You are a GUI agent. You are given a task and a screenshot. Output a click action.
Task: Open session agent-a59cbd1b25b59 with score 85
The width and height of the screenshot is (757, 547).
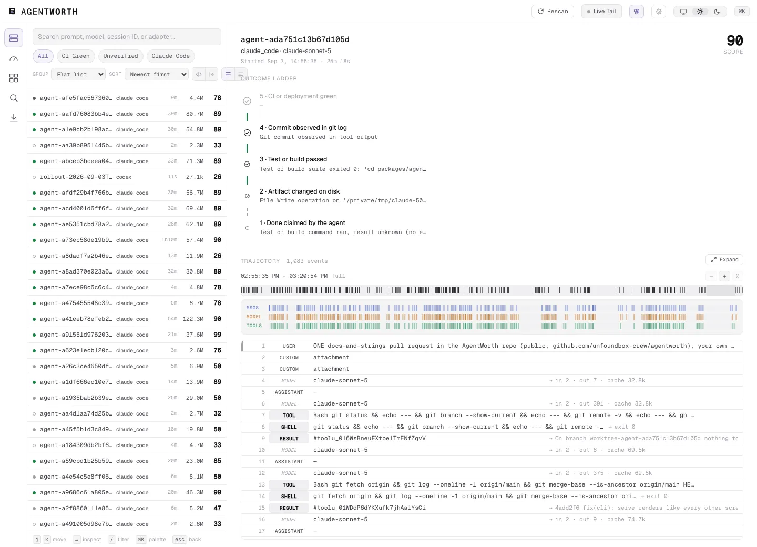click(127, 461)
